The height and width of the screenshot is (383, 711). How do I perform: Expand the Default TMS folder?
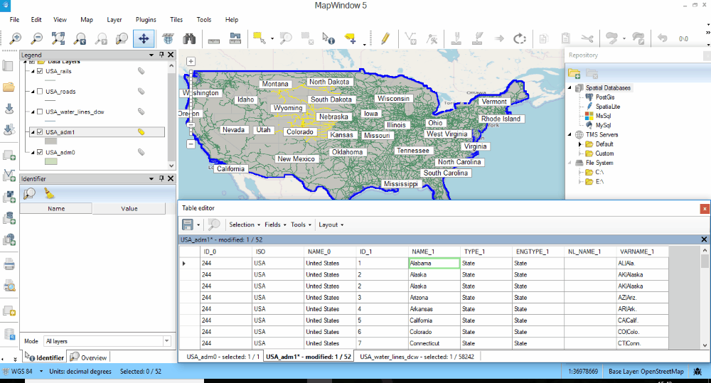point(579,144)
